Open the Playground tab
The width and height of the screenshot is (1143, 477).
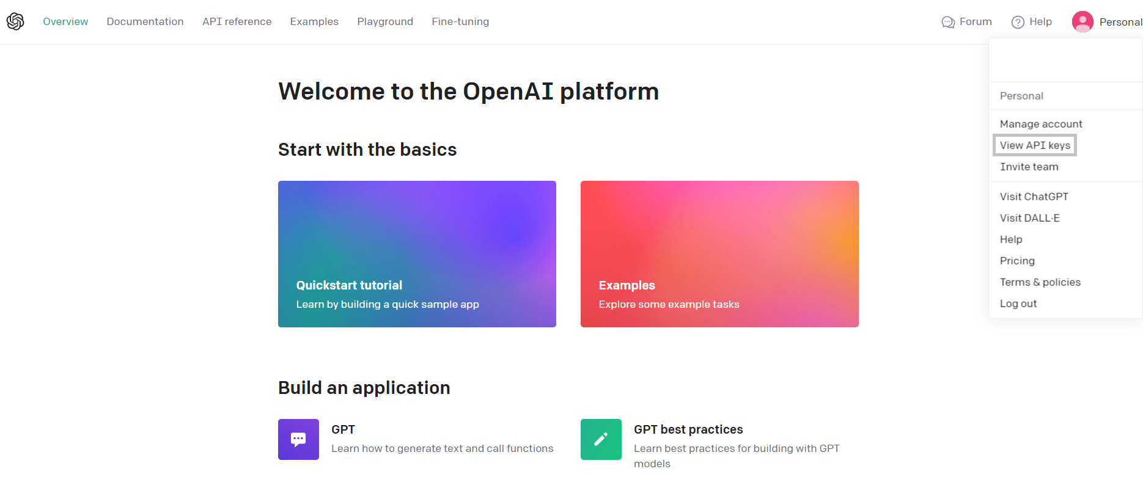(385, 21)
